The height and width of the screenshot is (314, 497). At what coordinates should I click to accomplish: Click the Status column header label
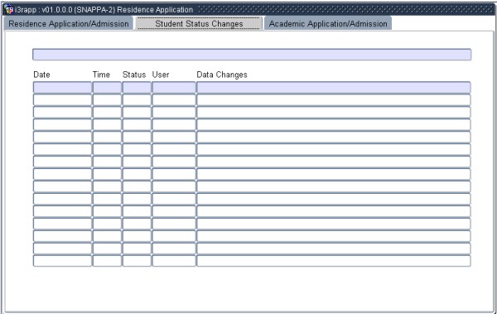click(x=134, y=75)
